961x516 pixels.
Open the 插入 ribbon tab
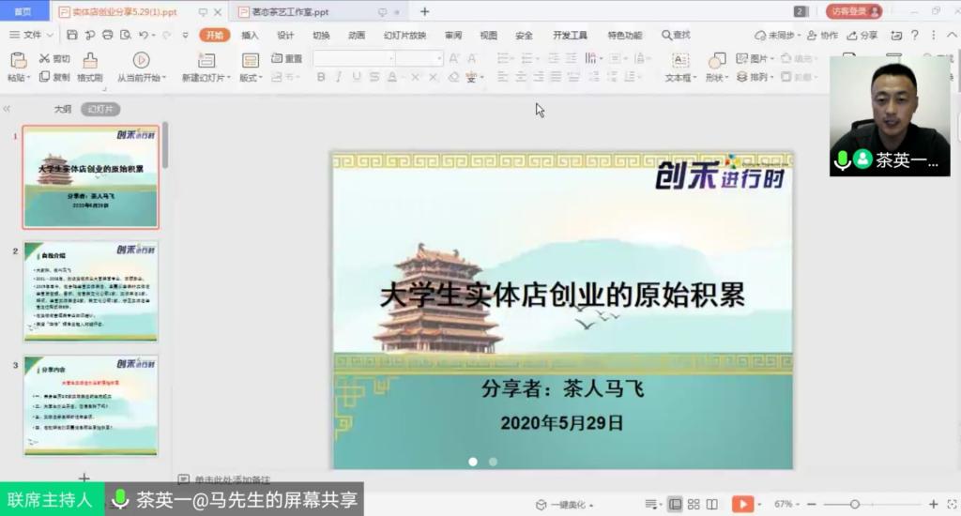tap(250, 35)
